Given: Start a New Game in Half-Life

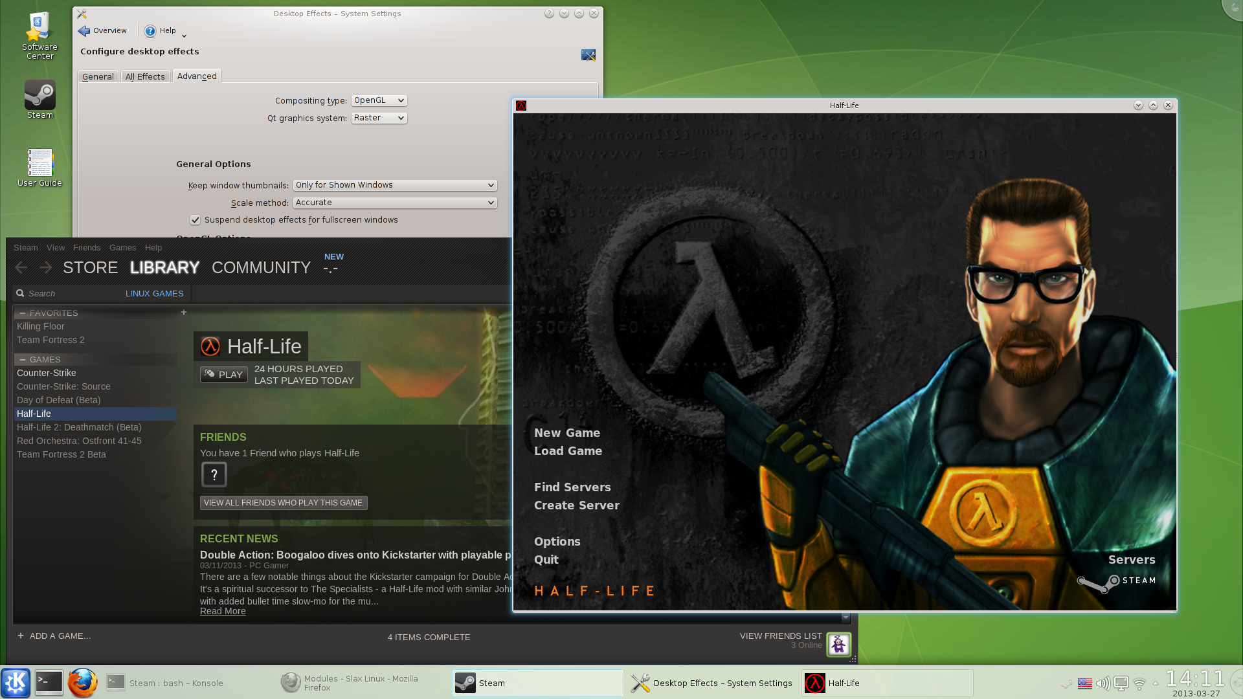Looking at the screenshot, I should [x=567, y=433].
